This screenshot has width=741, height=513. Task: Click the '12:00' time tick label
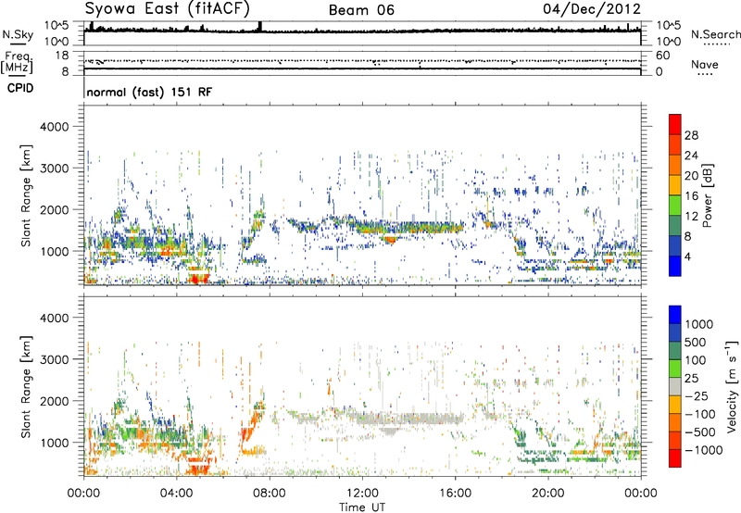(x=362, y=494)
